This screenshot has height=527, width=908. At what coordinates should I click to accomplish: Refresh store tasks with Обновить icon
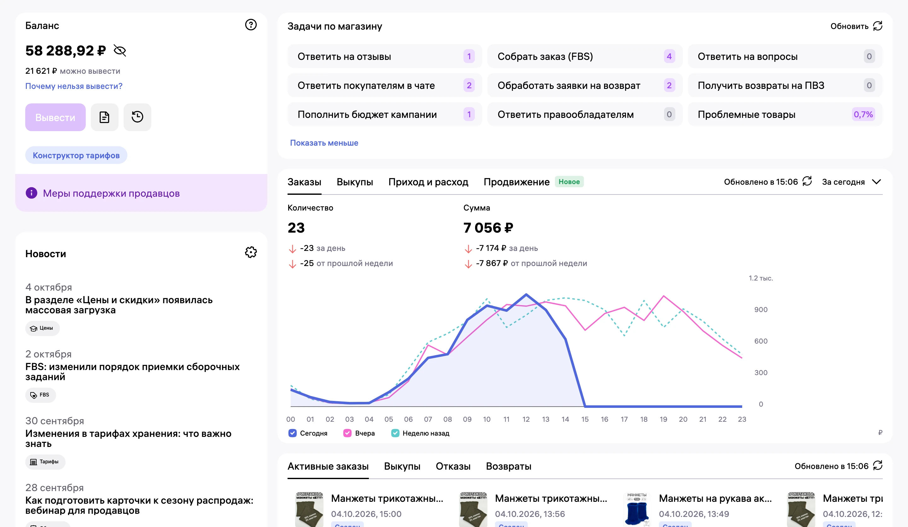878,26
